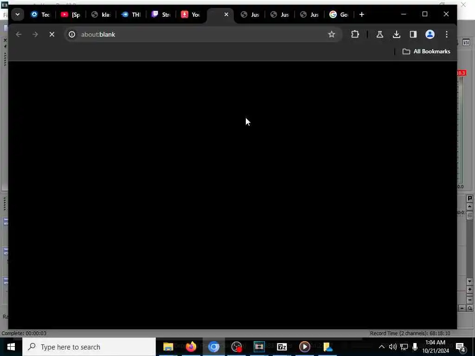Show hidden system tray icons
Viewport: 475px width, 356px height.
coord(381,347)
